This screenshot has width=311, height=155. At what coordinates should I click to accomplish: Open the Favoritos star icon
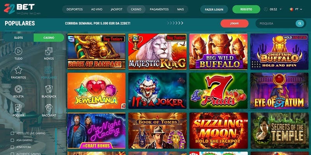[18, 70]
